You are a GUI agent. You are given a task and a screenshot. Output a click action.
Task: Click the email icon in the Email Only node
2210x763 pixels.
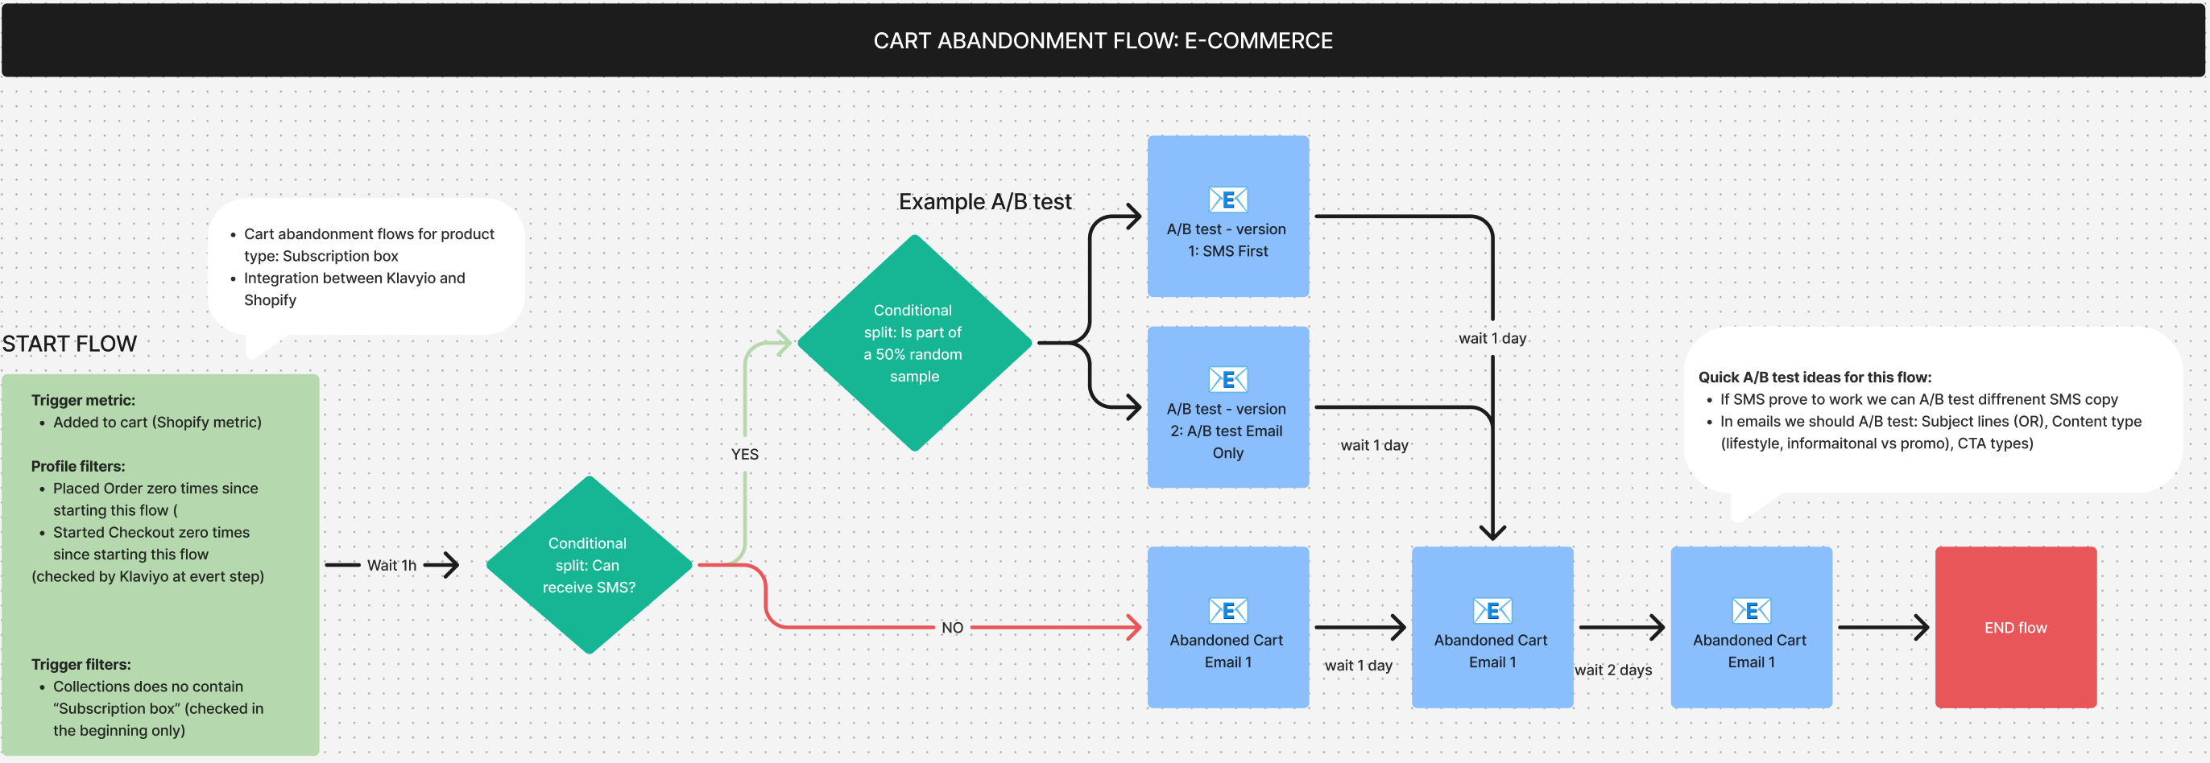pos(1227,379)
